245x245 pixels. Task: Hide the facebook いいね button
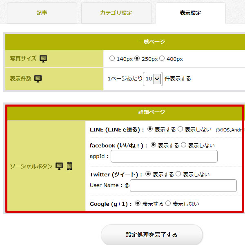[x=184, y=145]
